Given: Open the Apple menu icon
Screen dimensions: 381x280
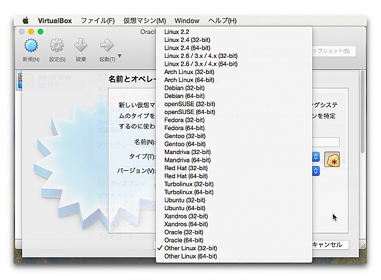Looking at the screenshot, I should pos(25,20).
